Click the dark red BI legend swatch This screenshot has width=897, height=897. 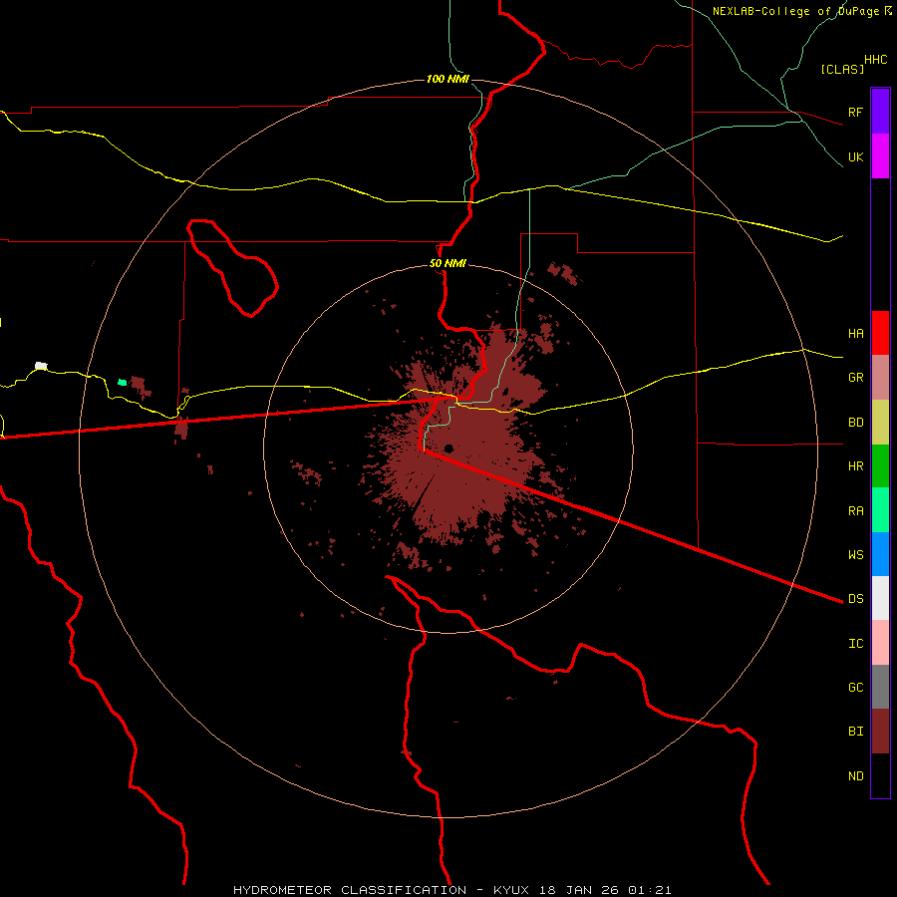(x=880, y=732)
